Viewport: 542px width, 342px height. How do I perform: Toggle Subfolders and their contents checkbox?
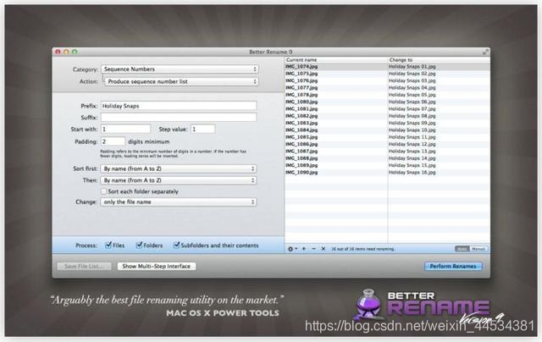point(176,245)
